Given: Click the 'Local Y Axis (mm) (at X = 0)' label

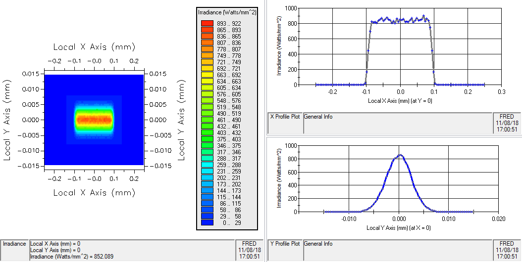Looking at the screenshot, I should tap(398, 227).
